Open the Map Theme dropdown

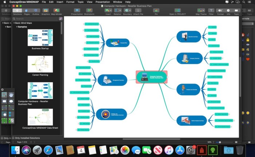click(x=201, y=11)
